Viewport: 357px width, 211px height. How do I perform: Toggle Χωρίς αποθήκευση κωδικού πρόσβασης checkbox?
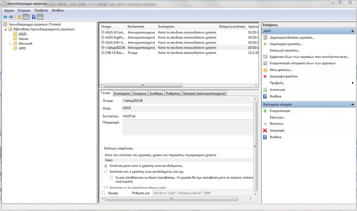tap(112, 177)
